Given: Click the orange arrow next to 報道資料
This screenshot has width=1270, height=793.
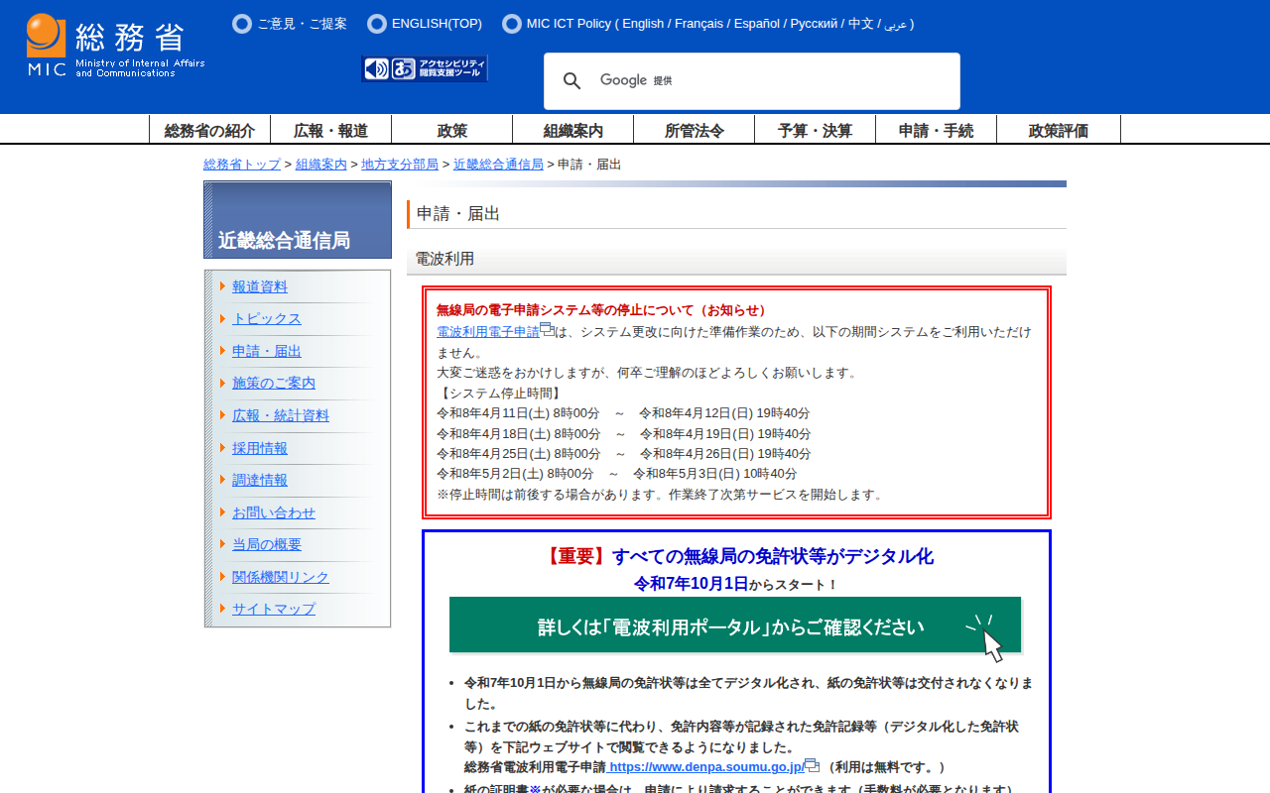Looking at the screenshot, I should click(223, 286).
